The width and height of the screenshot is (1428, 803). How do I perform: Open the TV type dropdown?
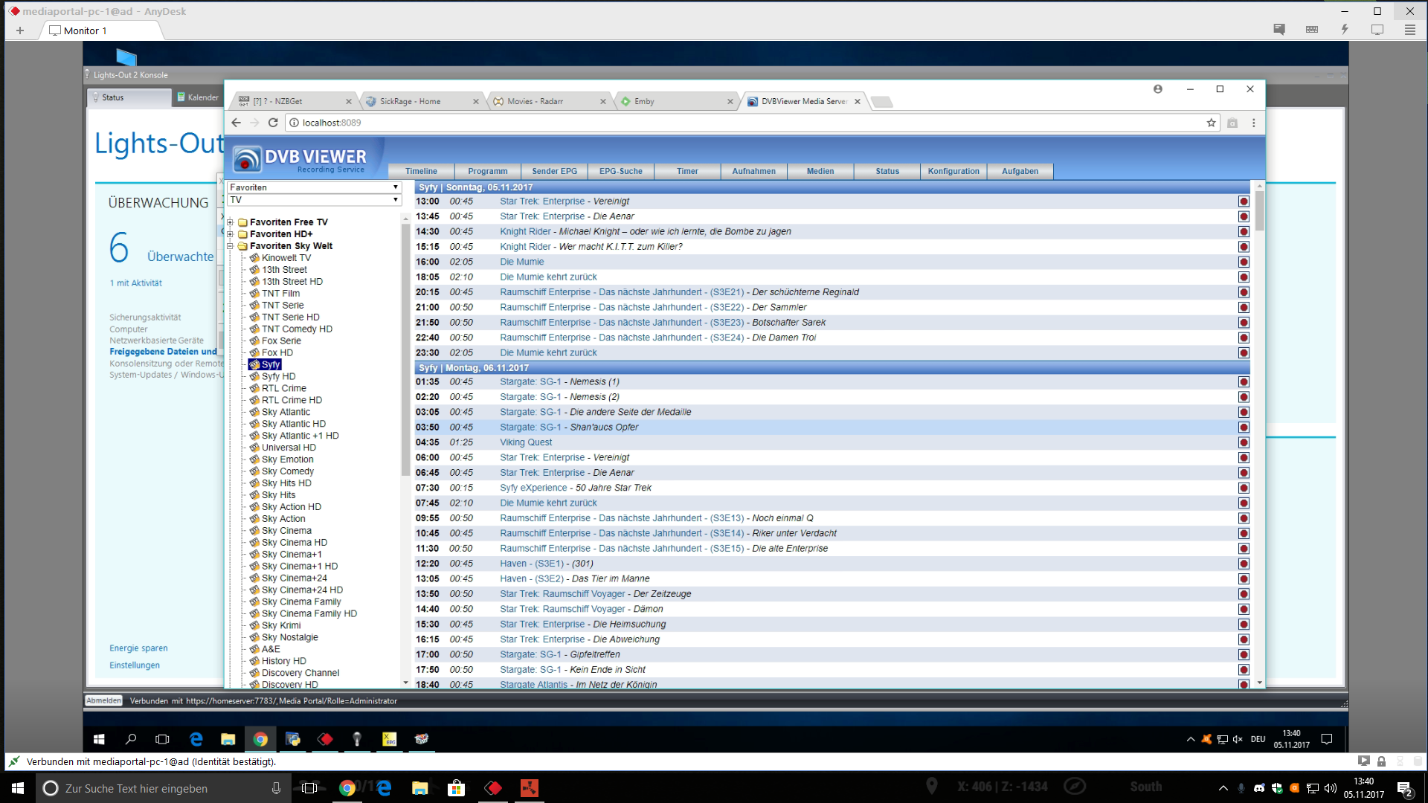point(314,200)
